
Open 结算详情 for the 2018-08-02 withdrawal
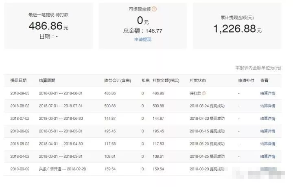[268, 106]
